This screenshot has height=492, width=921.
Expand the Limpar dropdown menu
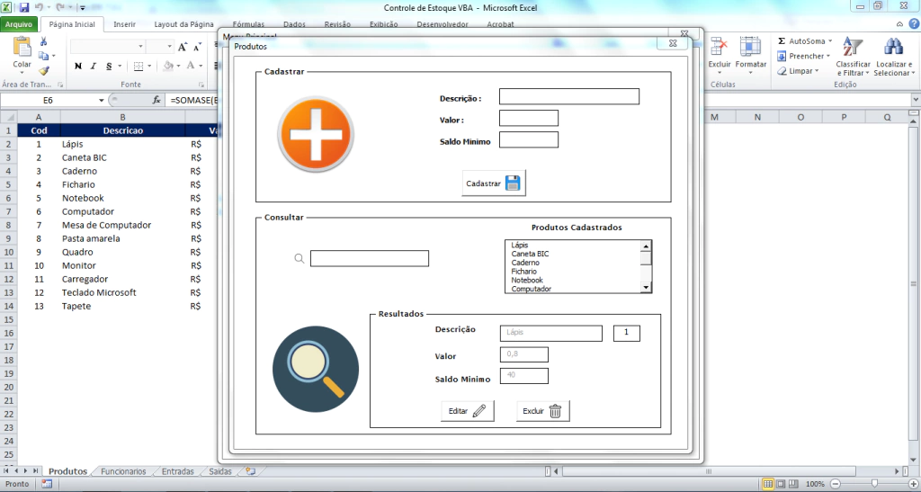click(817, 71)
